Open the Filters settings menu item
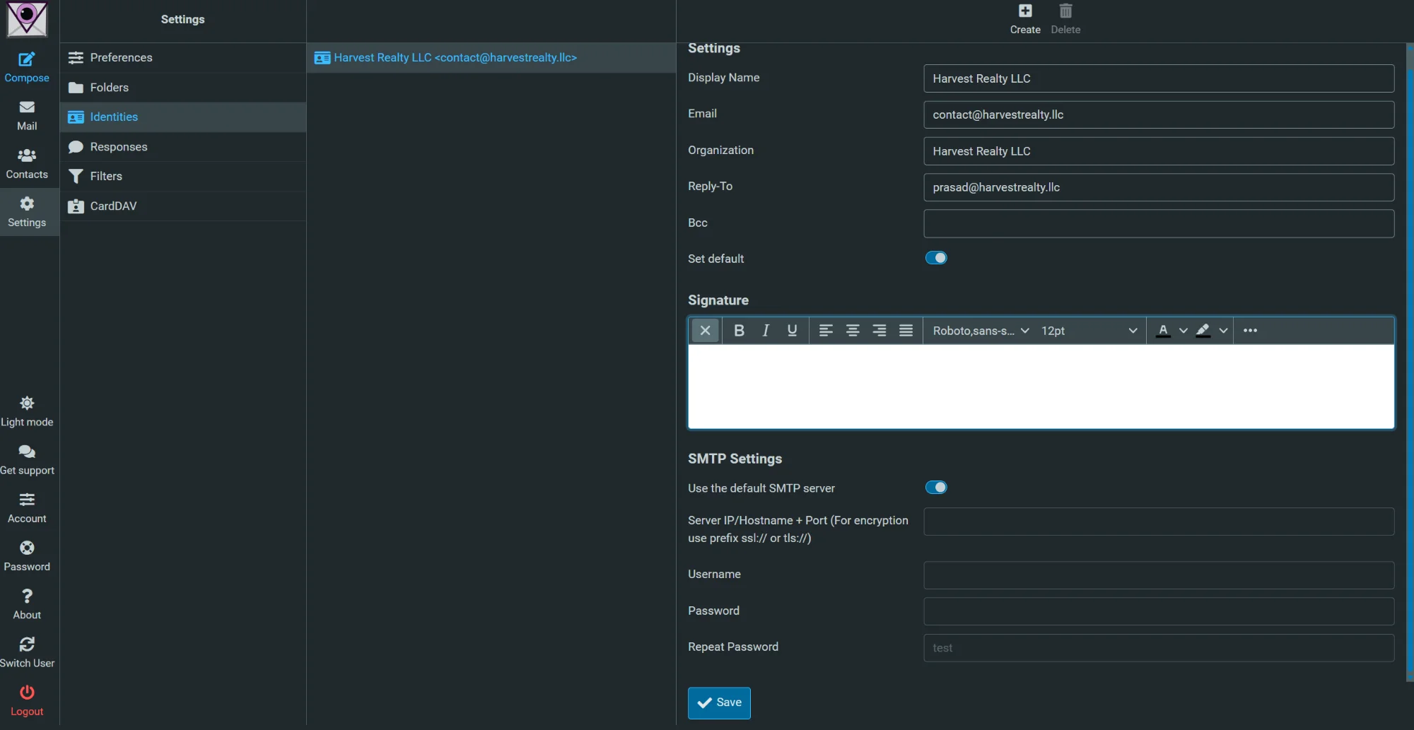Viewport: 1414px width, 730px height. point(106,176)
